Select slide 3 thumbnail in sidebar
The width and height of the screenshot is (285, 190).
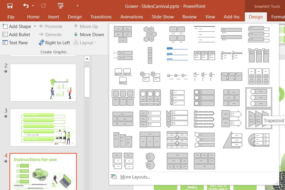click(43, 127)
